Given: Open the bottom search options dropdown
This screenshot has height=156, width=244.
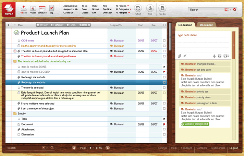Looking at the screenshot, I should pos(48,148).
